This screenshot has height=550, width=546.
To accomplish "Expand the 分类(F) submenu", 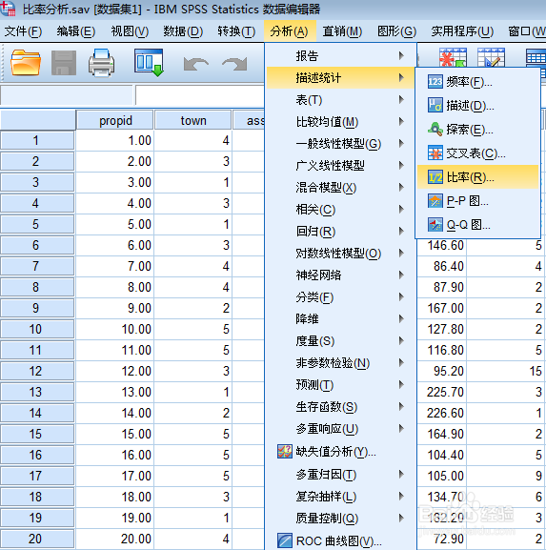I will tap(341, 297).
